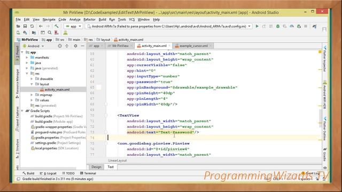The image size is (342, 192).
Task: Select proguard-rules.pro file
Action: coord(58,132)
